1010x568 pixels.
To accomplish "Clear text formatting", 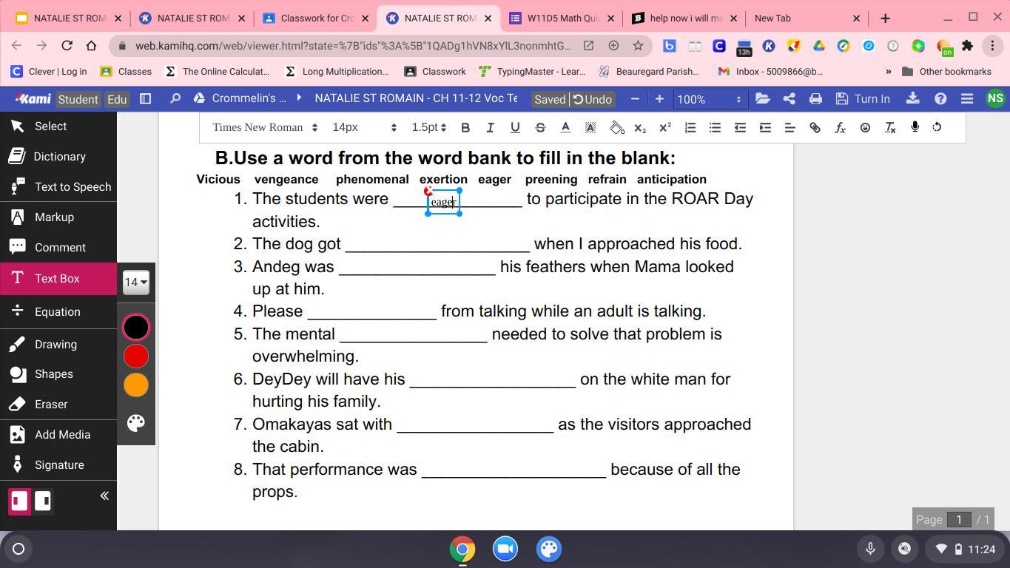I will point(890,127).
